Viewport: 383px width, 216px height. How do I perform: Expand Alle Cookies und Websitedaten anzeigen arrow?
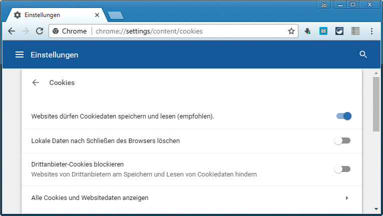[346, 198]
